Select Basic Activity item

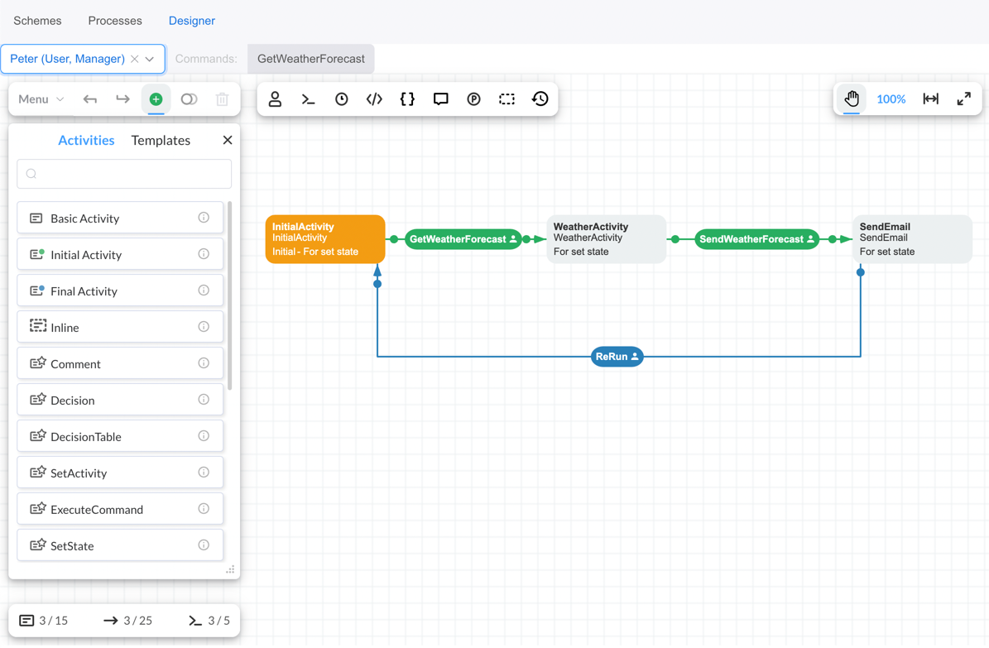tap(120, 218)
